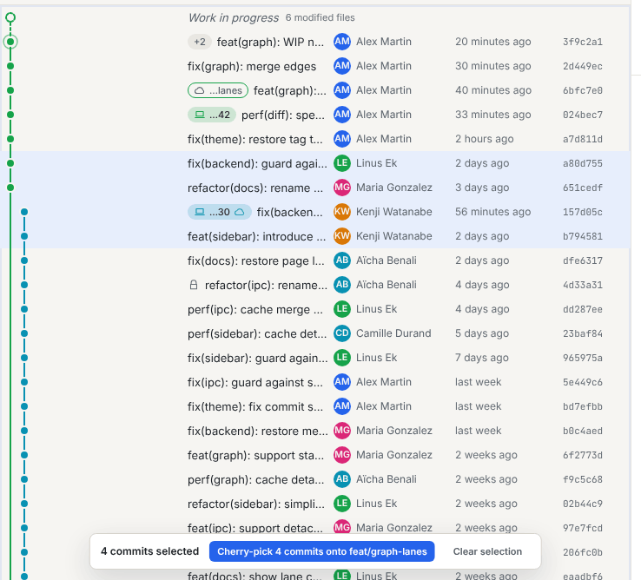This screenshot has height=580, width=641.
Task: Click commit hash 6bfc7e0
Action: [x=583, y=90]
